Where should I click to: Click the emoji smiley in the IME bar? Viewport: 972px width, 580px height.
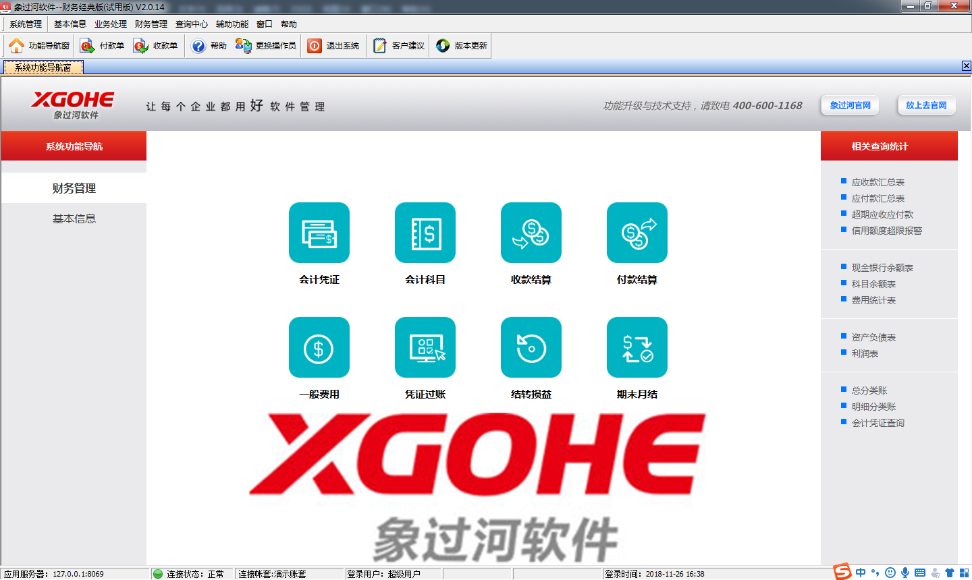click(890, 573)
